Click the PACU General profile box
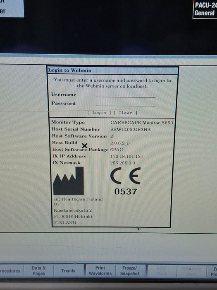This screenshot has height=290, width=217. point(205,9)
